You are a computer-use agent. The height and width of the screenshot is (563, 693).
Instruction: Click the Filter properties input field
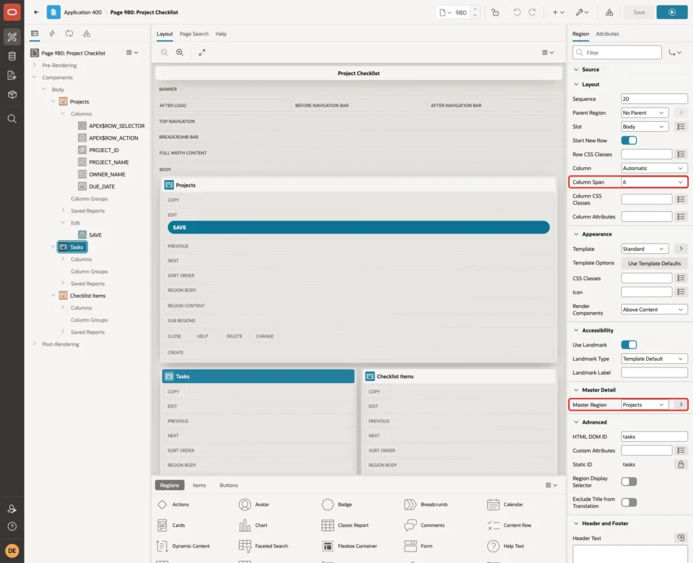pyautogui.click(x=617, y=53)
